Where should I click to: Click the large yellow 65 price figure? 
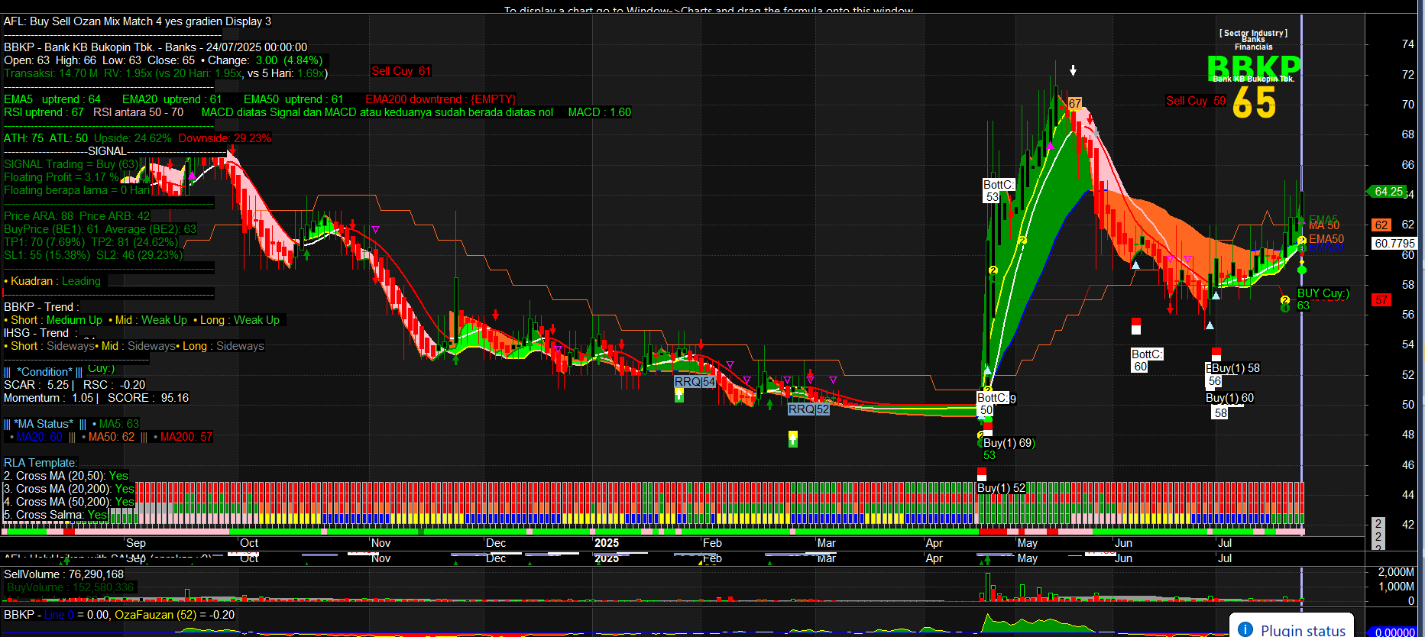pyautogui.click(x=1255, y=102)
